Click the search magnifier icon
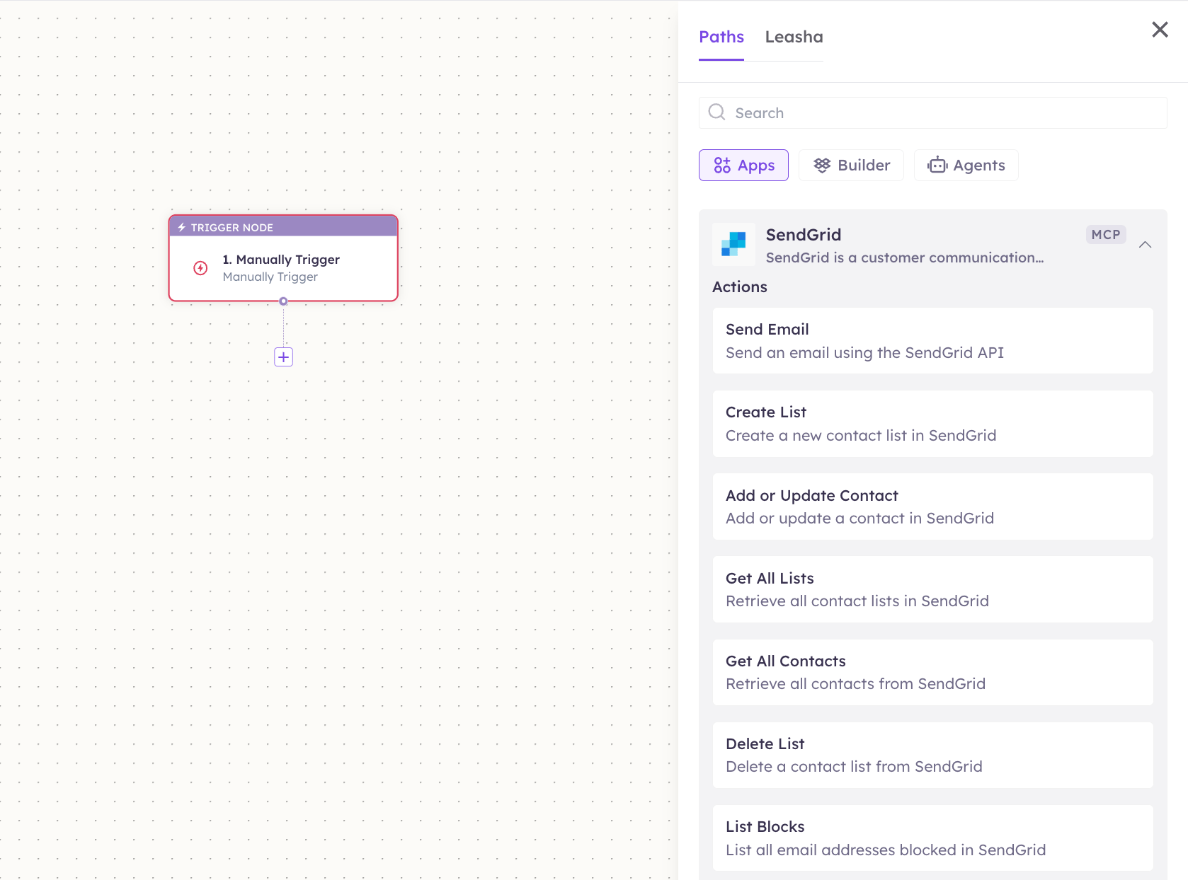Viewport: 1188px width, 880px height. (716, 112)
